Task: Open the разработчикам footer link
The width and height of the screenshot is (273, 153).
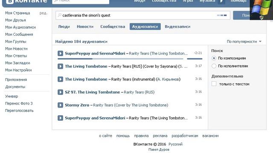Action: (x=185, y=136)
